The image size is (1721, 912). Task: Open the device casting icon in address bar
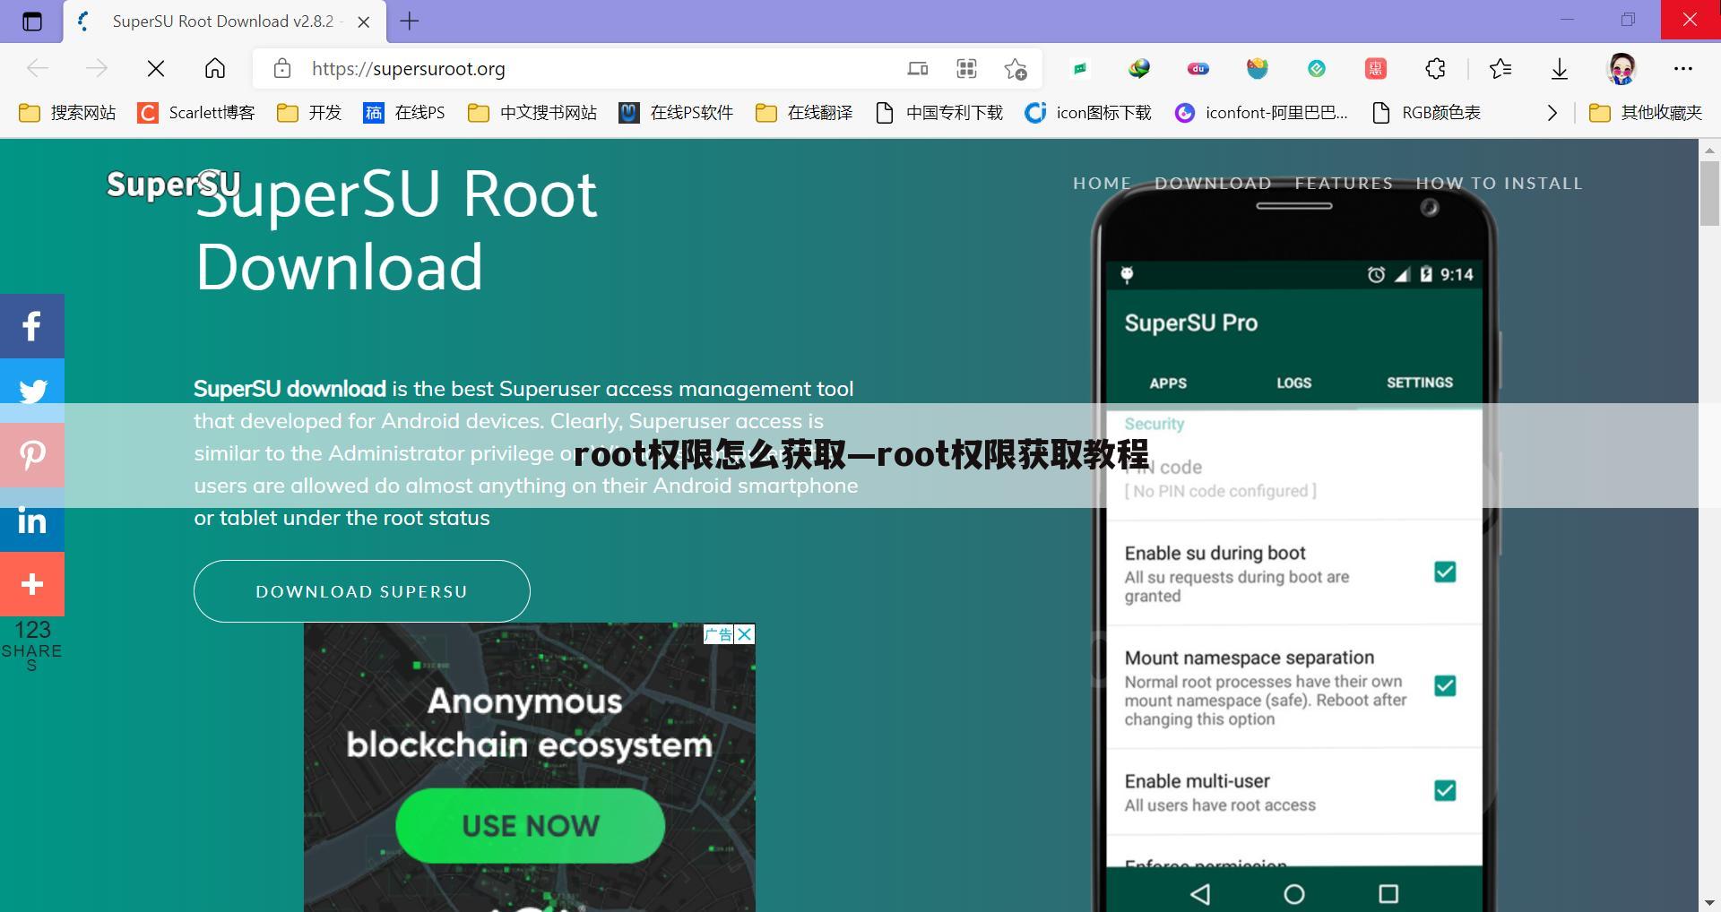[918, 68]
